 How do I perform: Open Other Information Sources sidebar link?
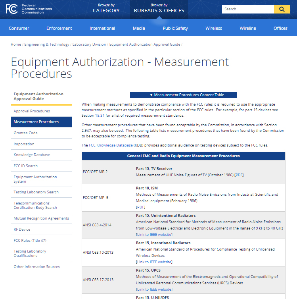coord(37,267)
